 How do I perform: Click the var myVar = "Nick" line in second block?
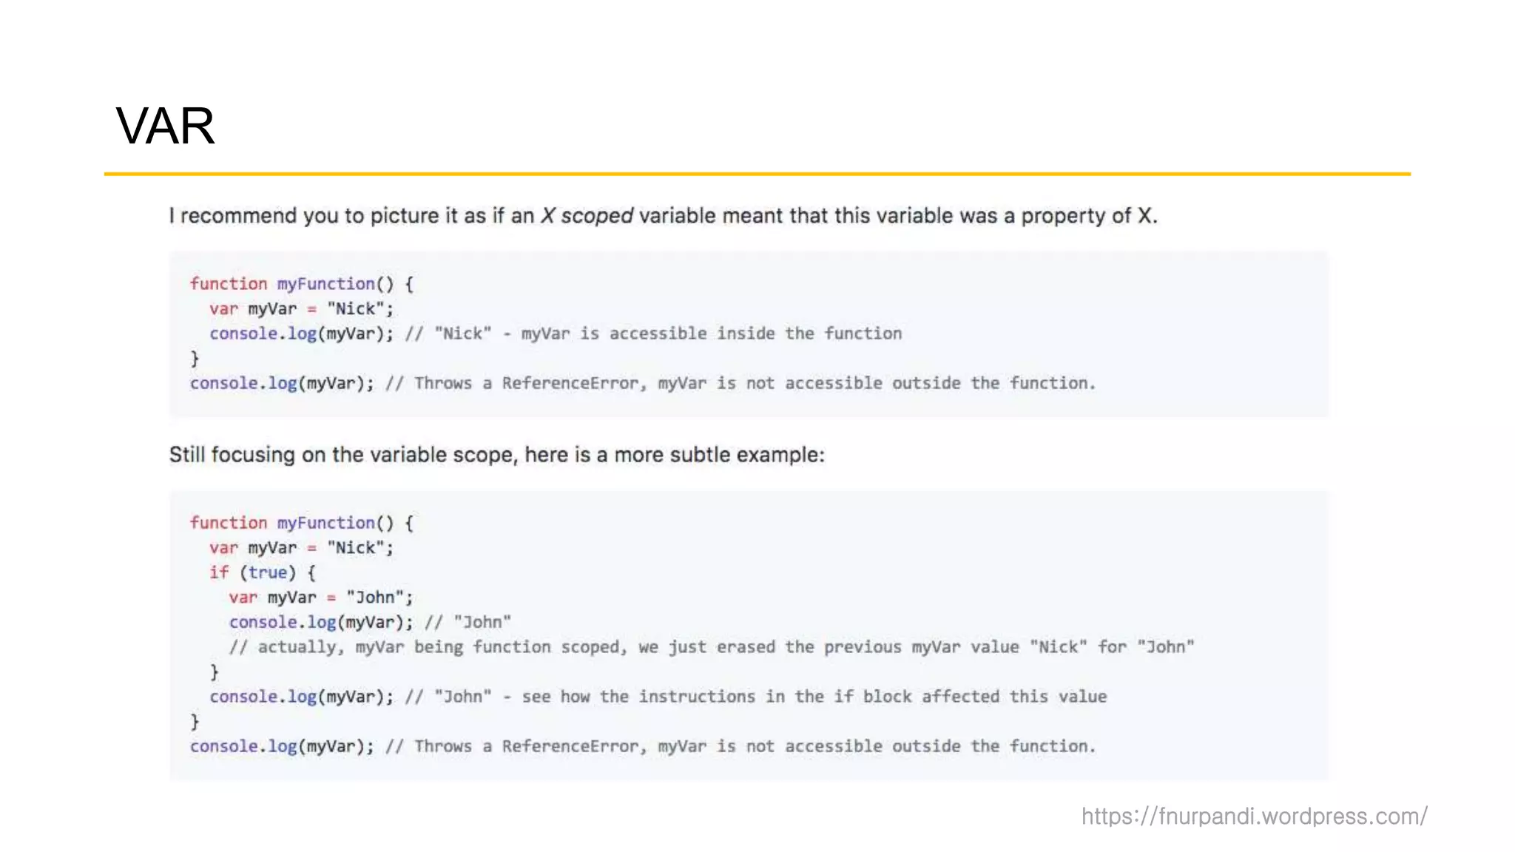301,548
